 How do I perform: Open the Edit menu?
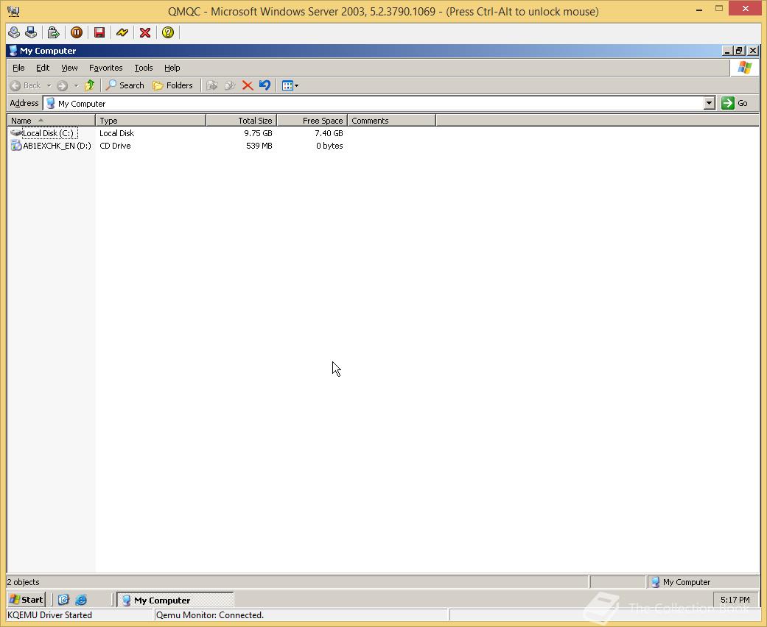(43, 68)
